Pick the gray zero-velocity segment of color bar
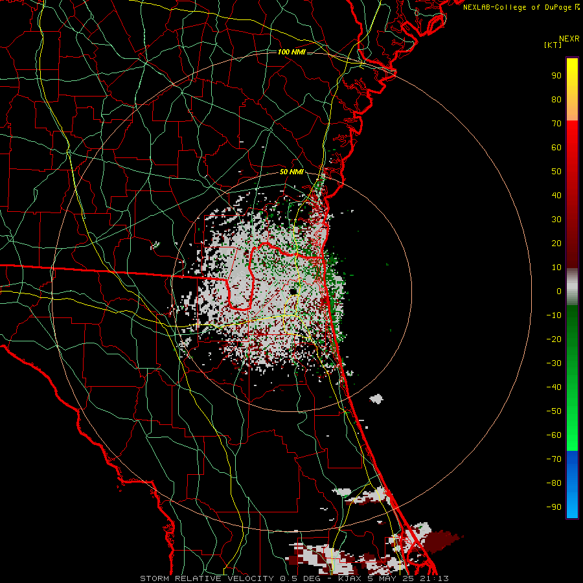This screenshot has height=583, width=583. [x=572, y=287]
